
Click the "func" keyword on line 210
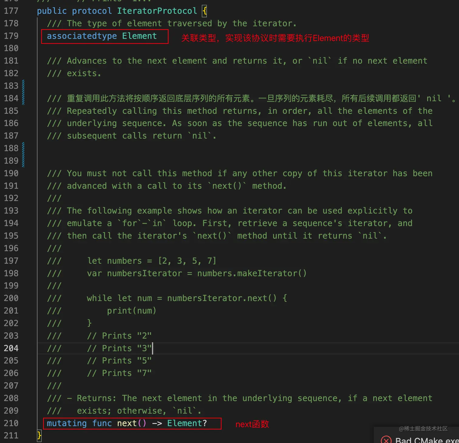(x=102, y=423)
